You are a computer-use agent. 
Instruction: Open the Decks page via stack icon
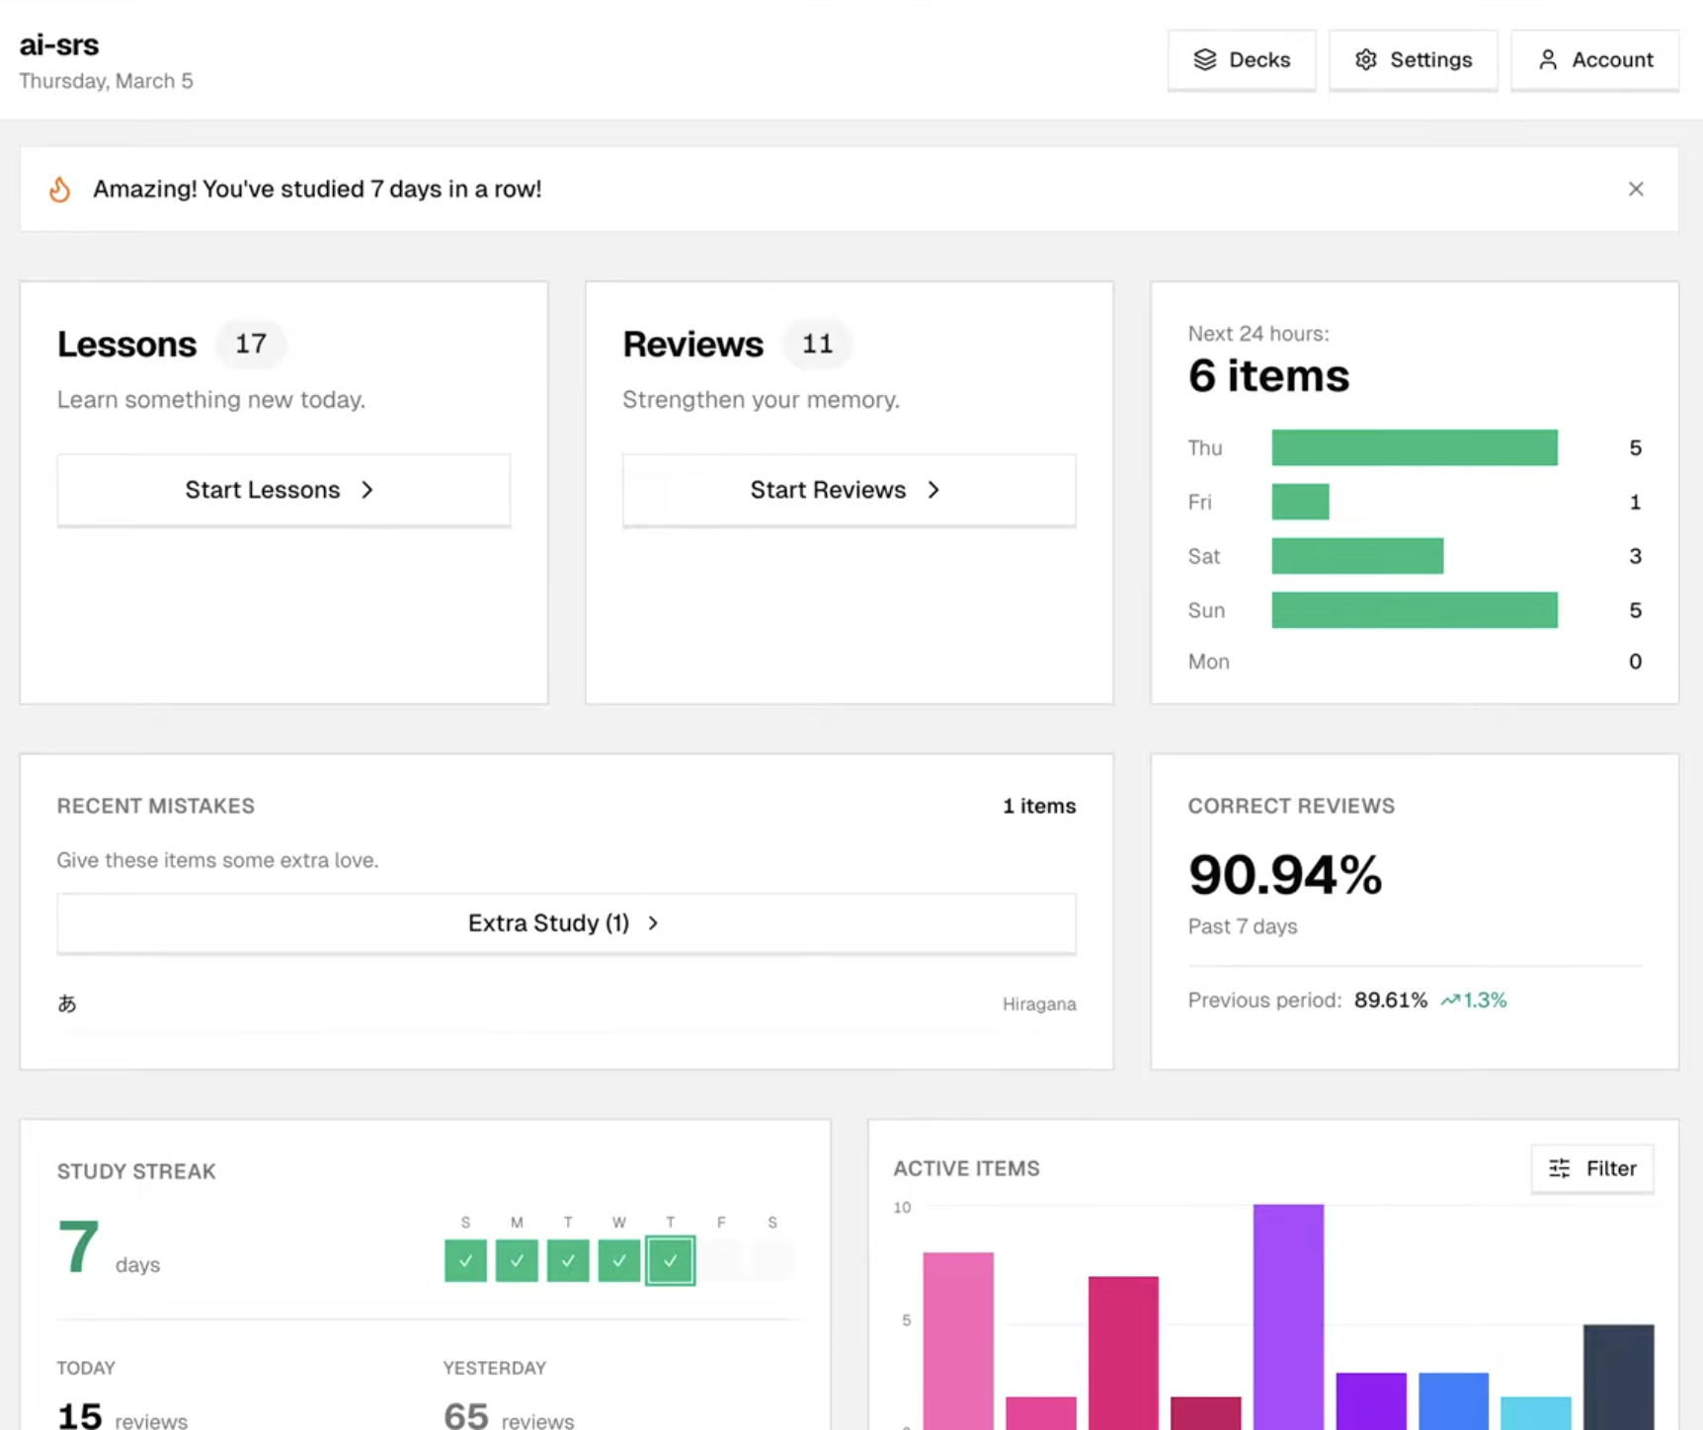(x=1204, y=60)
